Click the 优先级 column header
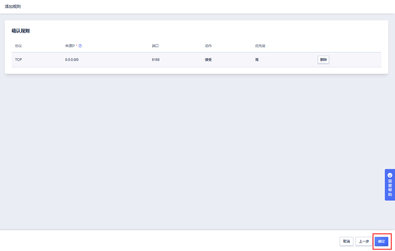This screenshot has height=251, width=395. (x=260, y=46)
